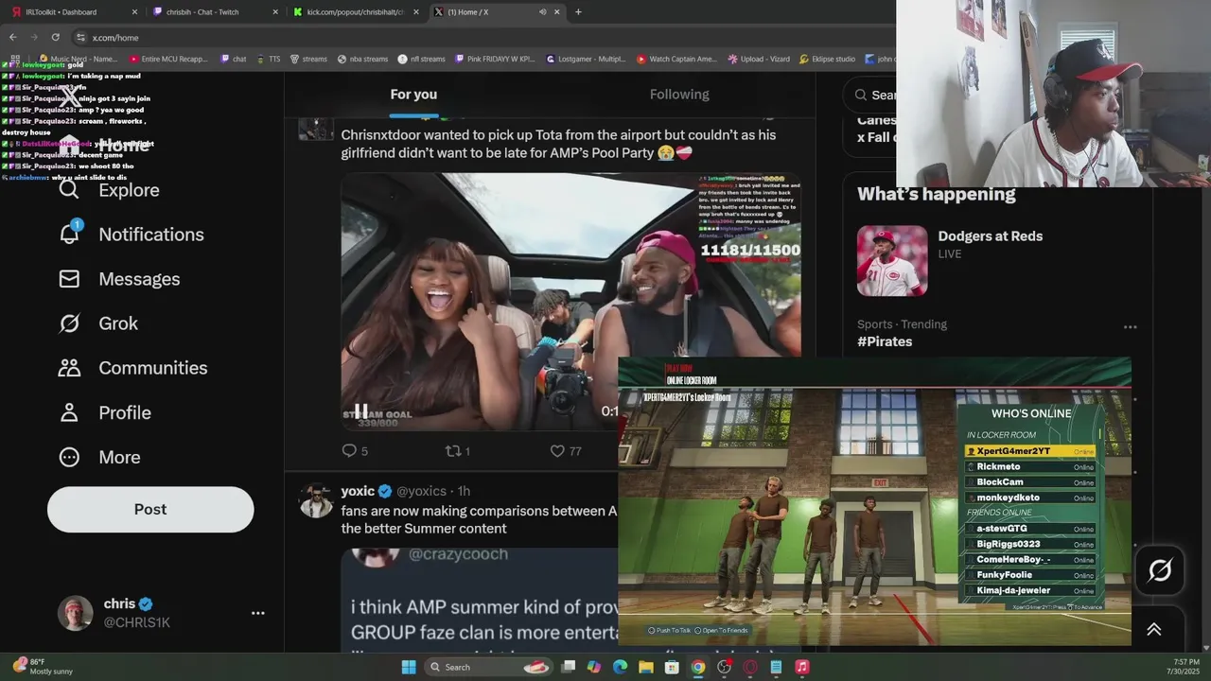1211x681 pixels.
Task: Close the Home / X tab
Action: [x=559, y=12]
